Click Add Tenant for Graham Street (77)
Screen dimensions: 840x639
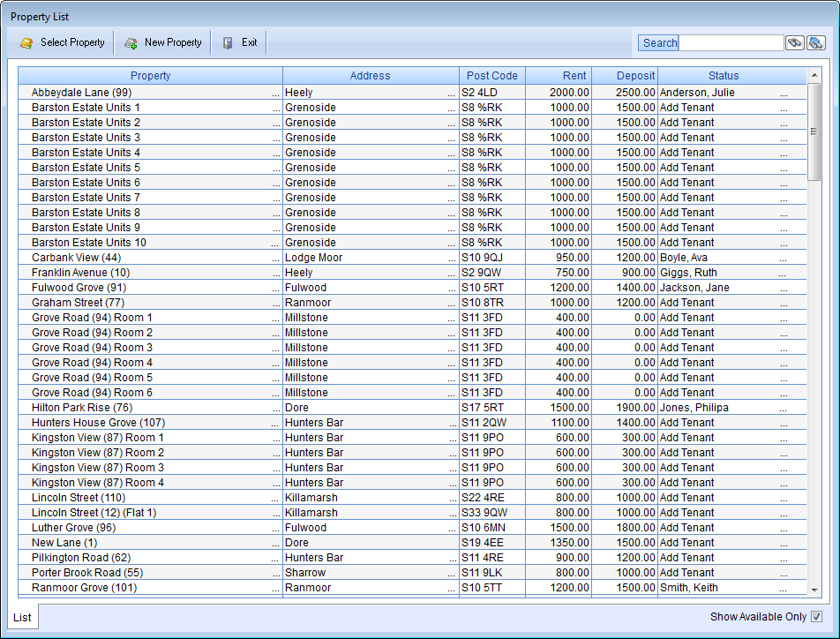point(686,303)
